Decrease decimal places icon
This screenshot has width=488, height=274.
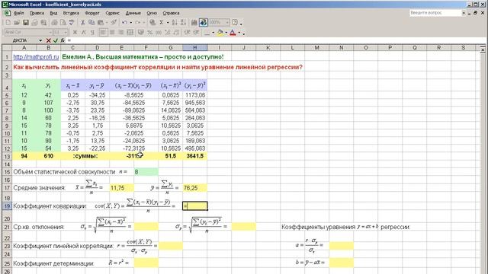176,32
